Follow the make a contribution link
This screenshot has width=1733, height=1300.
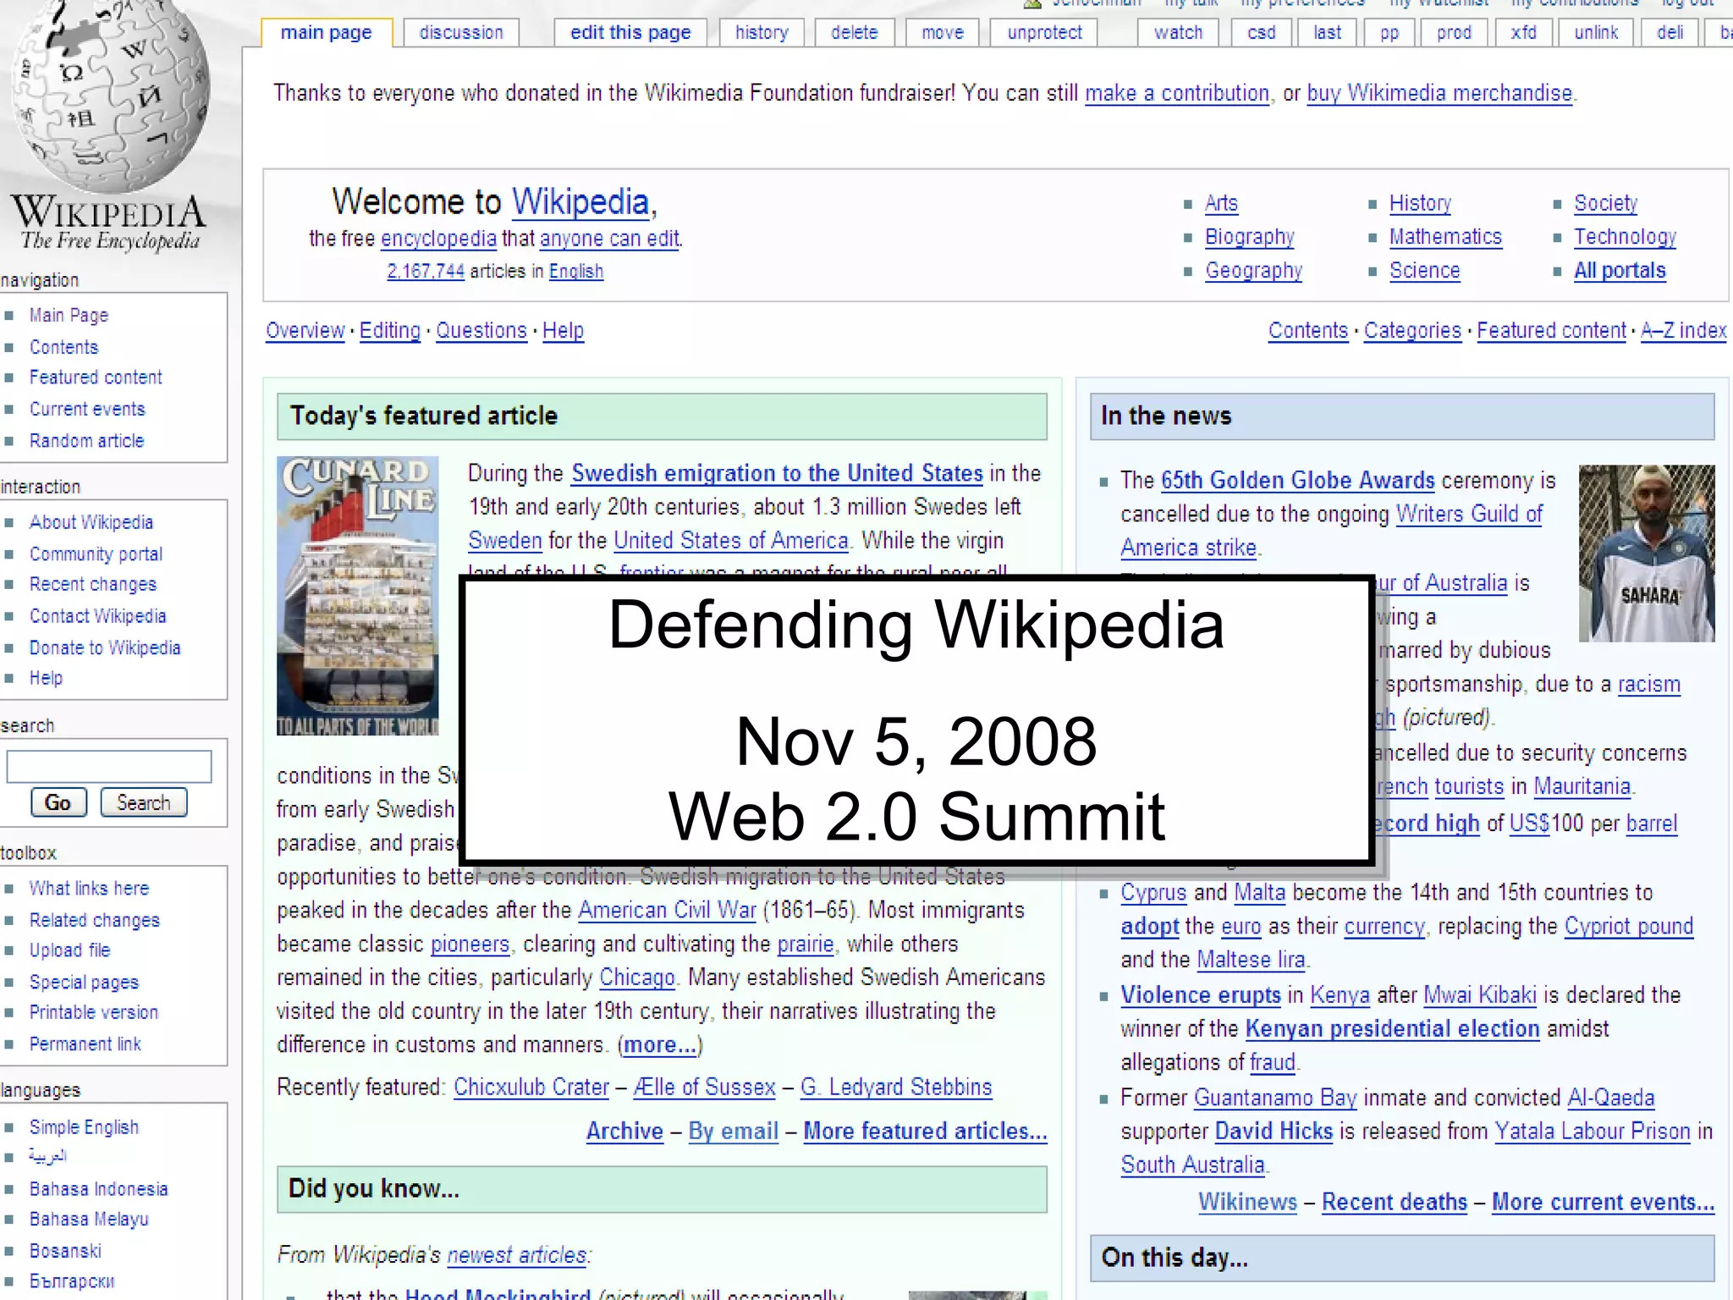pos(1176,93)
